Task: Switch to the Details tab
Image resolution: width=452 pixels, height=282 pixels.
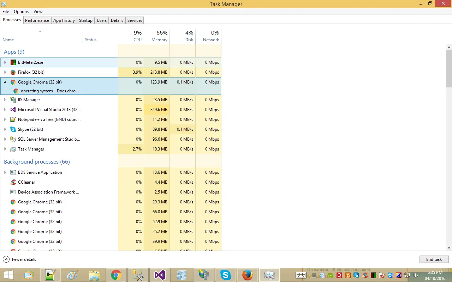Action: click(117, 20)
